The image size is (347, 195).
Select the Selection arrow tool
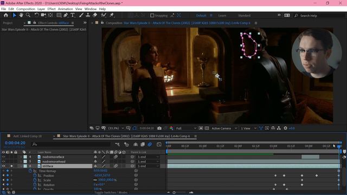pyautogui.click(x=15, y=15)
